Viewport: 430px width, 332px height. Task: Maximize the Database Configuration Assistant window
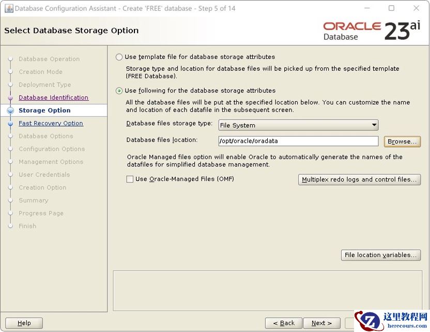pyautogui.click(x=392, y=8)
